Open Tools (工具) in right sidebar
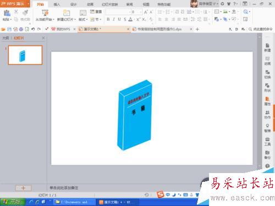Screen dimensions: 275x206 (x=267, y=142)
